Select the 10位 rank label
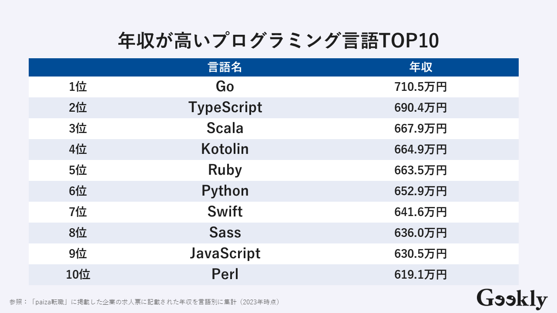Viewport: 557px width, 313px height. [x=78, y=275]
